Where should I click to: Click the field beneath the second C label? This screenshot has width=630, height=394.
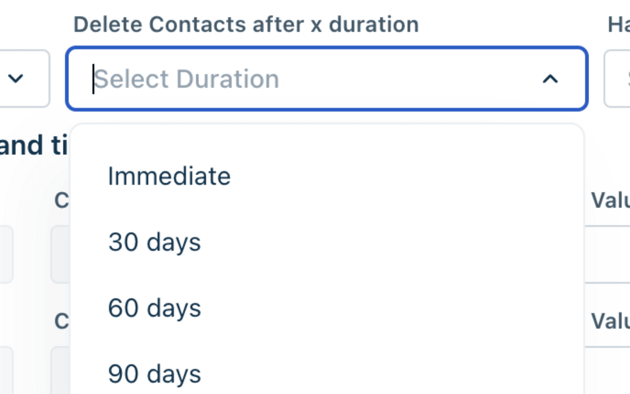tap(60, 371)
